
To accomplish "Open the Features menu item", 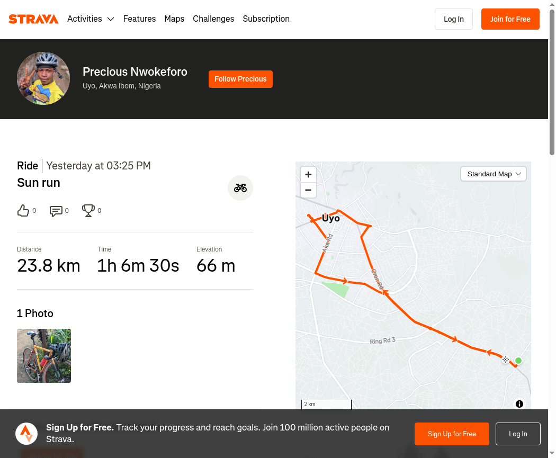I will pyautogui.click(x=139, y=19).
